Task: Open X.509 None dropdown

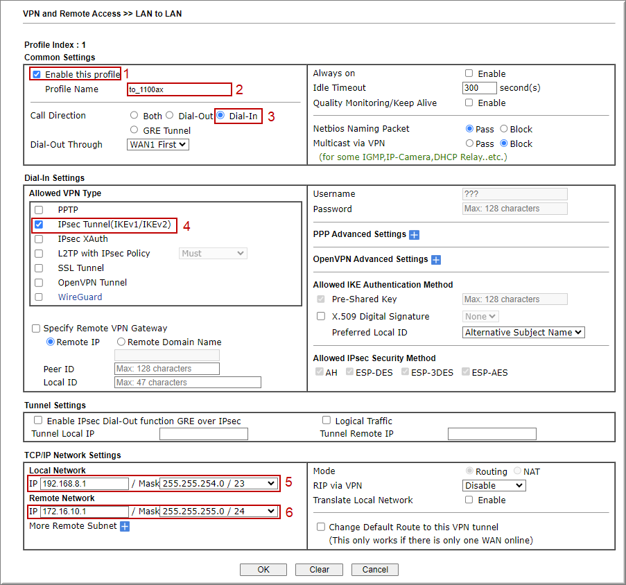Action: tap(480, 317)
